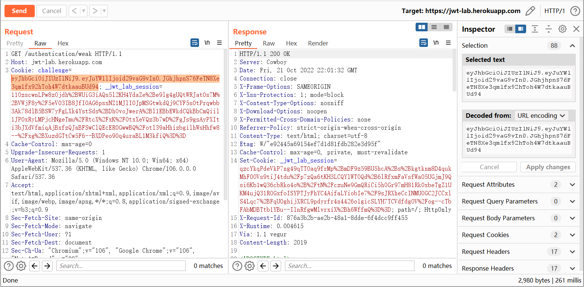Image resolution: width=584 pixels, height=287 pixels.
Task: Open Inspector settings gear
Action: pyautogui.click(x=562, y=29)
